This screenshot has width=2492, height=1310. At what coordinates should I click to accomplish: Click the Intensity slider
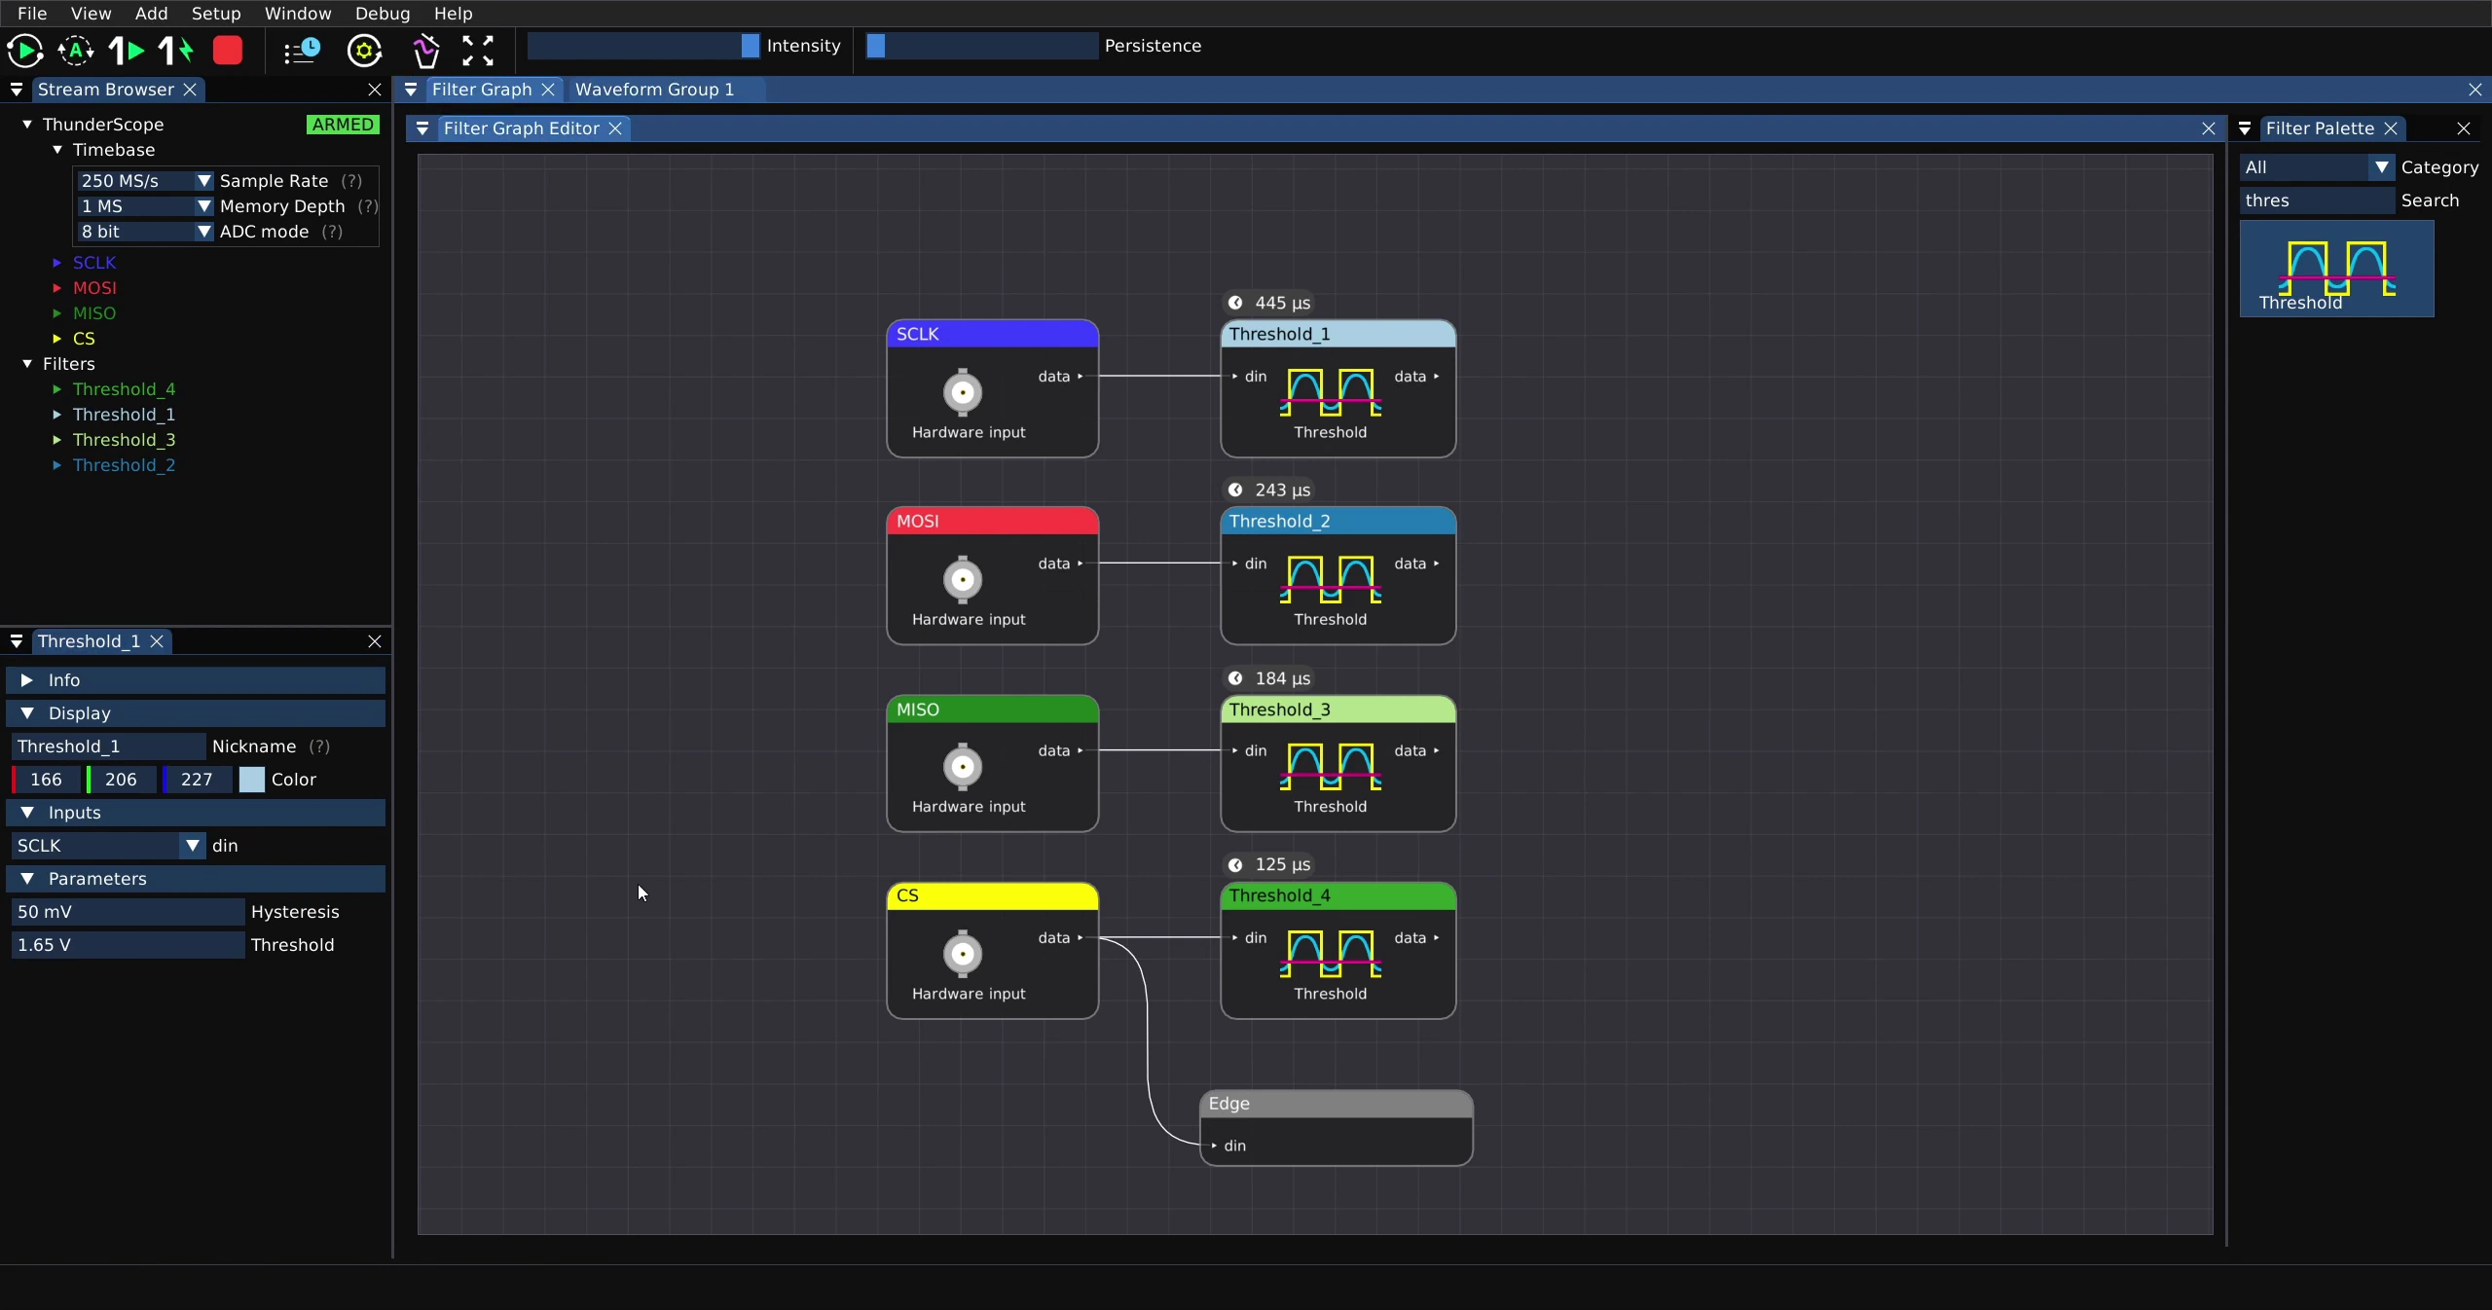coord(643,46)
